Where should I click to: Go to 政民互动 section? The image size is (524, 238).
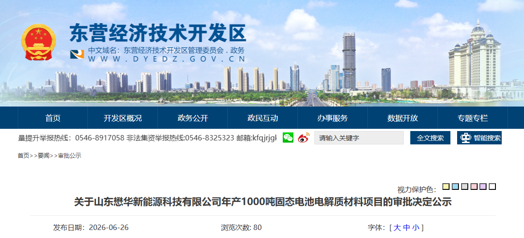(263, 118)
